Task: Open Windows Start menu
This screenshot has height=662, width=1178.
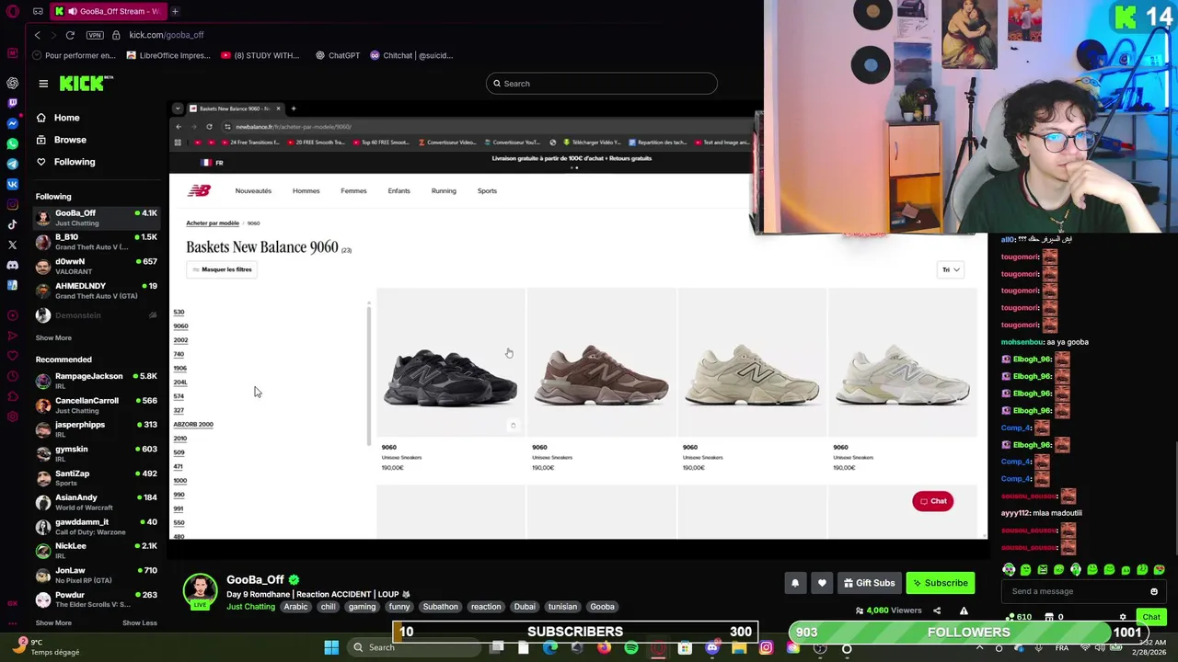Action: (331, 648)
